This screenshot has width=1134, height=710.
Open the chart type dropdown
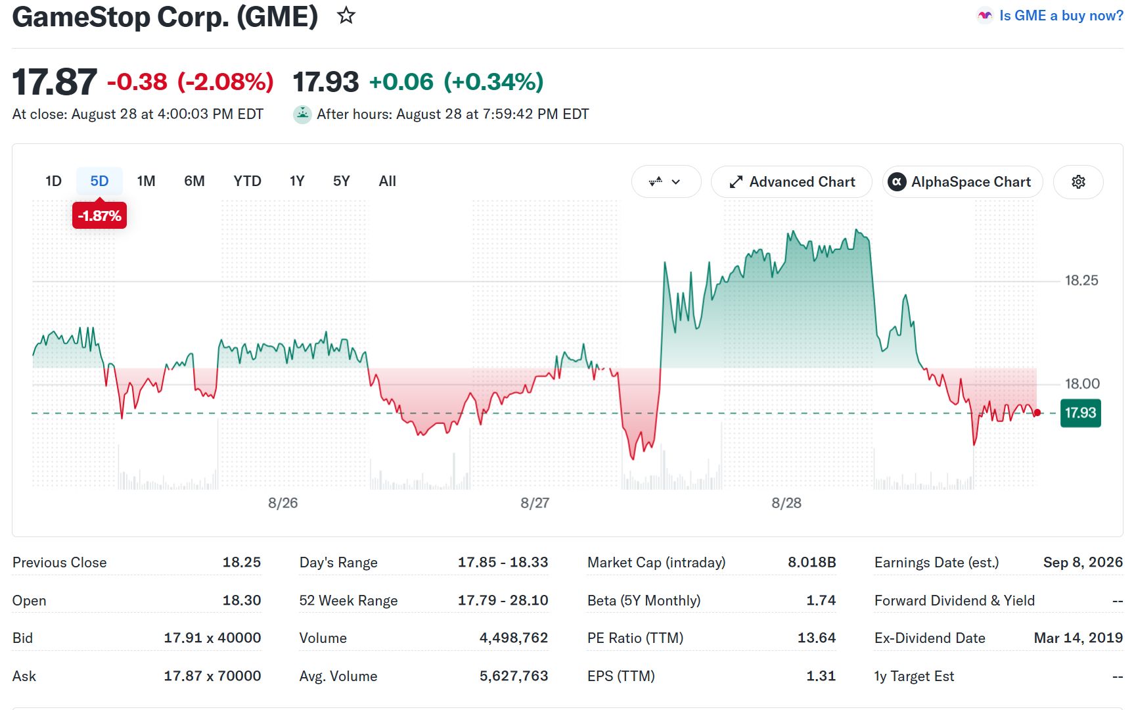tap(666, 181)
